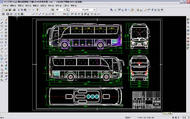Image resolution: width=190 pixels, height=119 pixels.
Task: Click the first icon in the top-right toolbar
Action: [111, 10]
